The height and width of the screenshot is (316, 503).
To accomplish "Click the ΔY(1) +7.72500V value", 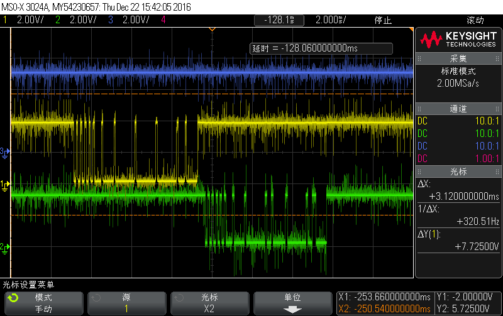I will click(477, 246).
